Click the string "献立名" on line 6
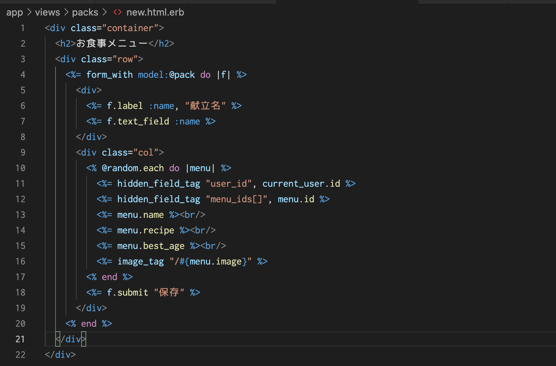556x366 pixels. pyautogui.click(x=205, y=106)
